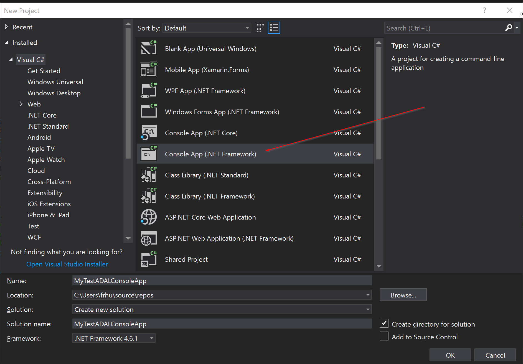
Task: Select the Cloud category
Action: click(x=36, y=171)
